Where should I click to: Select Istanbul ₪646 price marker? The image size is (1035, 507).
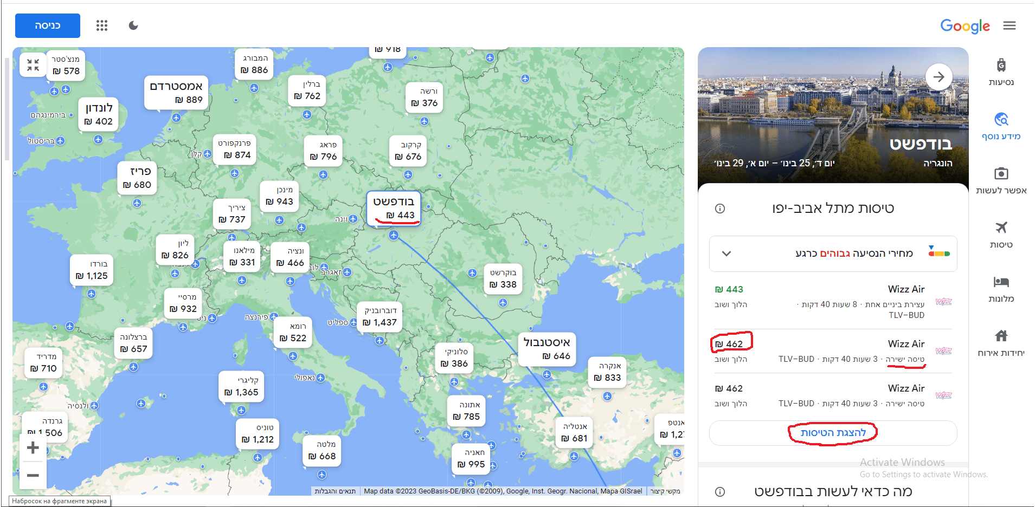pos(547,349)
